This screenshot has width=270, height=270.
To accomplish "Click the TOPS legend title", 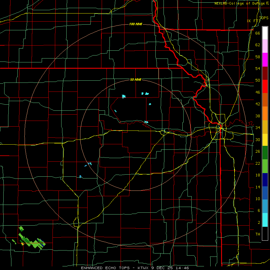I will pyautogui.click(x=264, y=18).
